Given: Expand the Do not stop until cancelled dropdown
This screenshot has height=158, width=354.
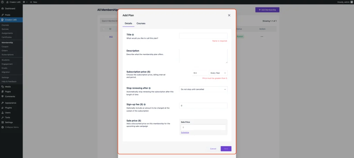Looking at the screenshot, I should [203, 89].
